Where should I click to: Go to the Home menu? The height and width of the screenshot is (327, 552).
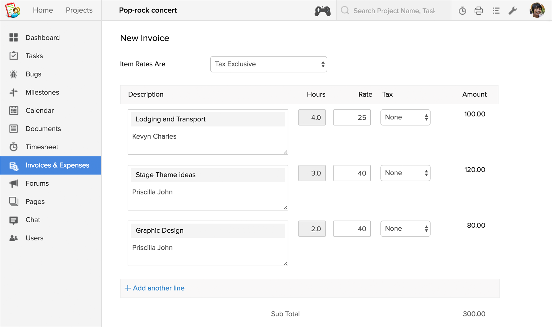click(43, 10)
